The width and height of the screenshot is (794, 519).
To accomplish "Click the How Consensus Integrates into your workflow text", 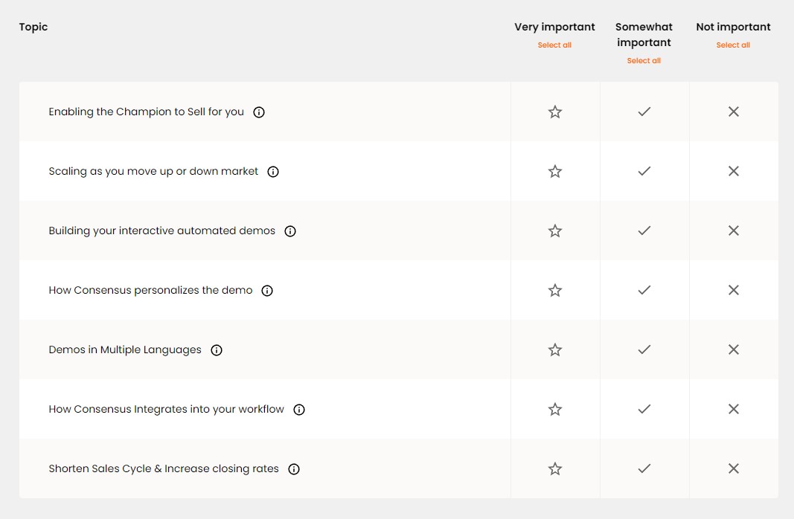I will [166, 409].
